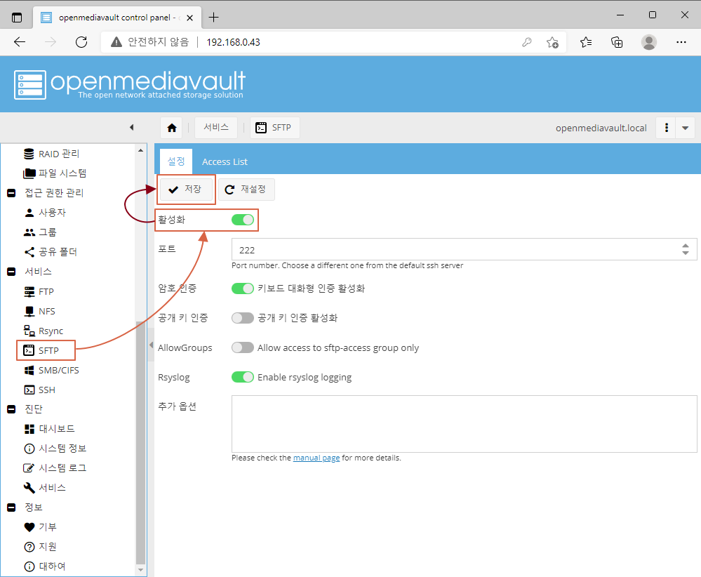
Task: Toggle Enable rsyslog logging switch
Action: coord(243,377)
